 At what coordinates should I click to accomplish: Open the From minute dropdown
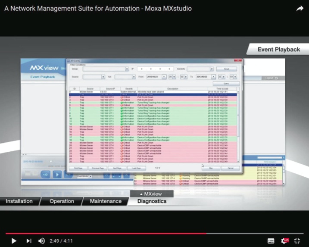[186, 77]
